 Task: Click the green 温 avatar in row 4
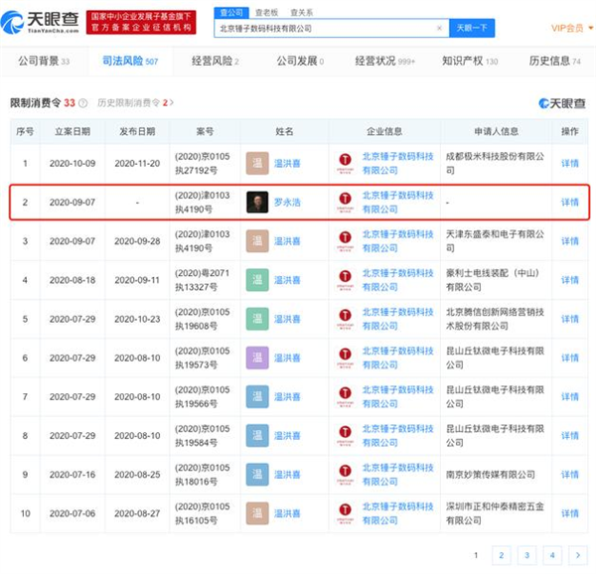[257, 280]
